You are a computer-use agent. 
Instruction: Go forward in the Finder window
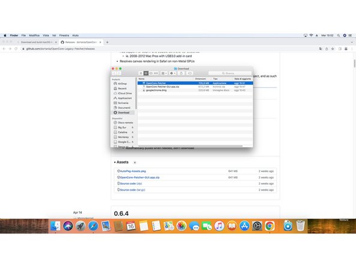coord(119,73)
